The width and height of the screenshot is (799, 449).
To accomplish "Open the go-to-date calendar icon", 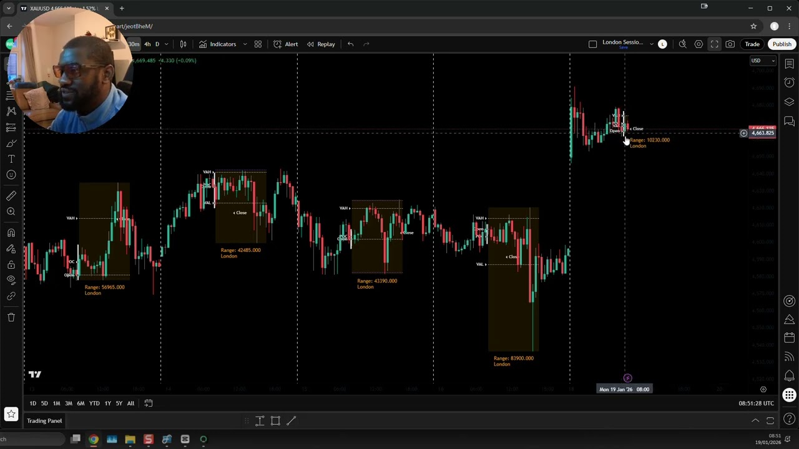I will 149,403.
